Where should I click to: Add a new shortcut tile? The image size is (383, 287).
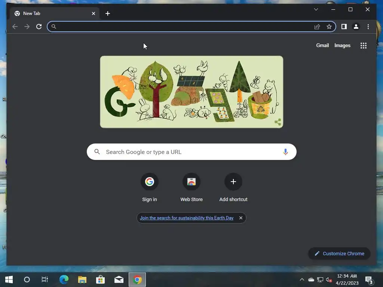[x=233, y=188]
